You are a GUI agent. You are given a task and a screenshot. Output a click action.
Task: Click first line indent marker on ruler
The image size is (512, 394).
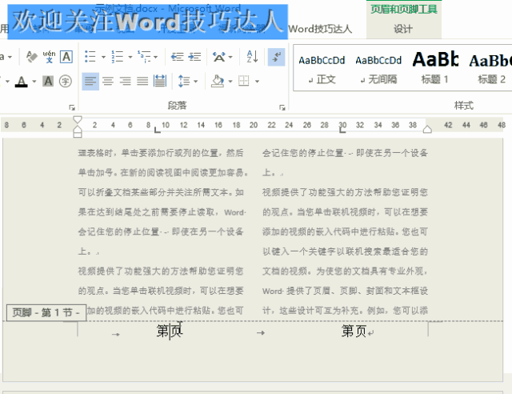(78, 119)
